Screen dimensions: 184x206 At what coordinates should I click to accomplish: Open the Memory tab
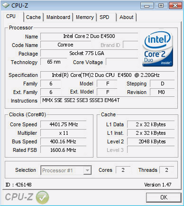85,17
